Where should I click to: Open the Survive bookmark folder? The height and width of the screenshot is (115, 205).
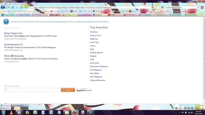28,11
